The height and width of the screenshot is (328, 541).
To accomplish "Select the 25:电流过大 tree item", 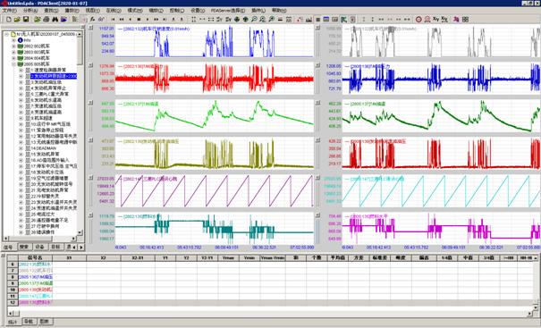I will click(x=43, y=214).
